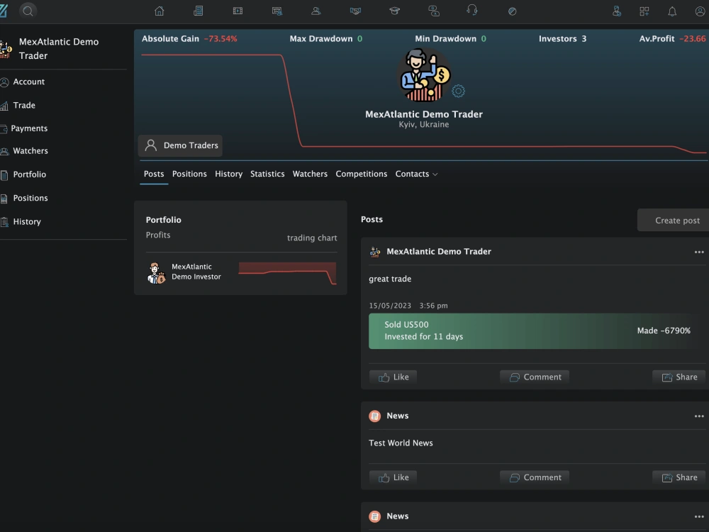Open the headset support icon
This screenshot has width=709, height=532.
472,11
